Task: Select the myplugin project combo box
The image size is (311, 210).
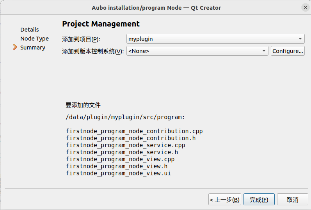Action: [215, 39]
